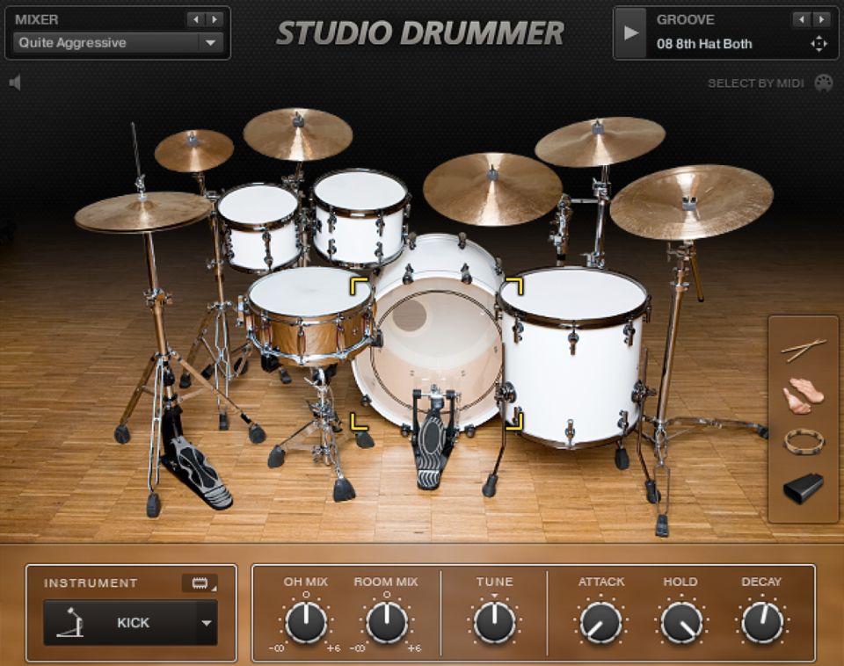
Task: Select the drumsticks icon in percussion panel
Action: coord(804,350)
